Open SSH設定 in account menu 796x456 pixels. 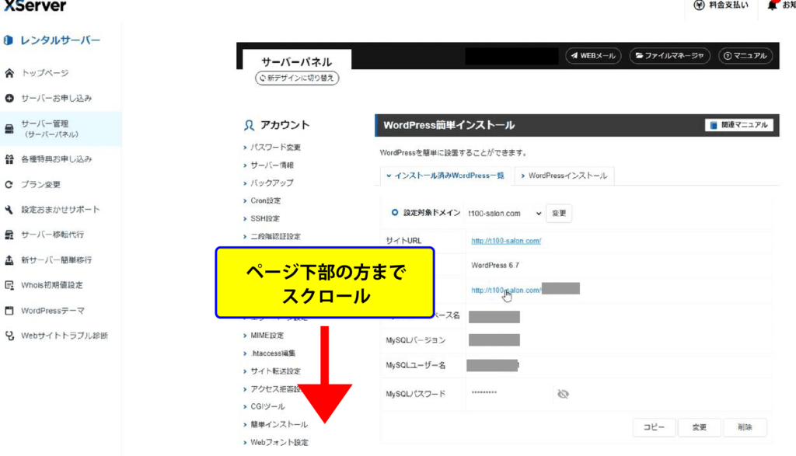pos(265,218)
